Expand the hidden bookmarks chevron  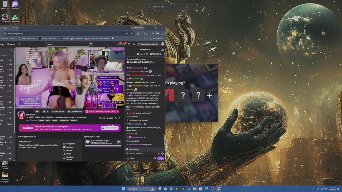click(x=145, y=38)
